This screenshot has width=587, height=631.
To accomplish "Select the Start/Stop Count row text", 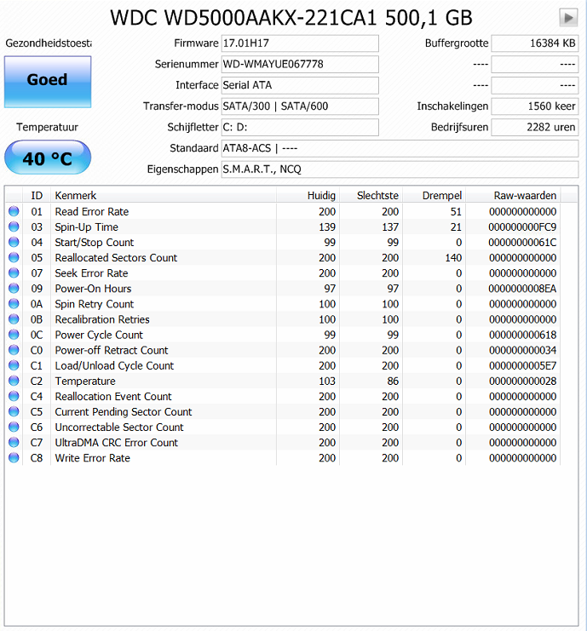I will [95, 242].
